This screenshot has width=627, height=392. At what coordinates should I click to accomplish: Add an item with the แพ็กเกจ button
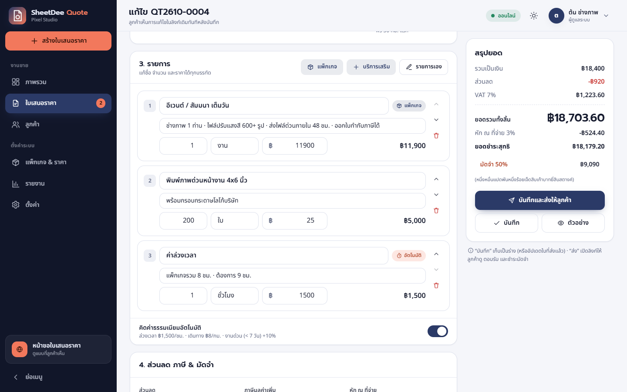point(322,67)
